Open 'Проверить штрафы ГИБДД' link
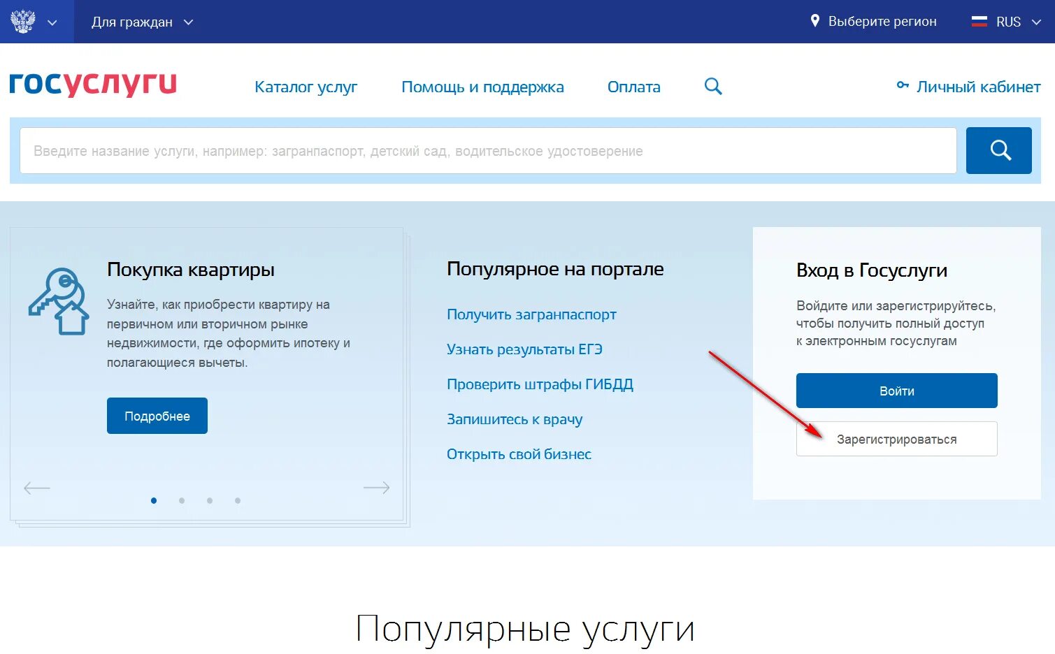 click(x=540, y=384)
